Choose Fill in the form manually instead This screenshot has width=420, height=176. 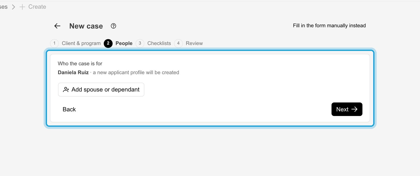(x=329, y=25)
